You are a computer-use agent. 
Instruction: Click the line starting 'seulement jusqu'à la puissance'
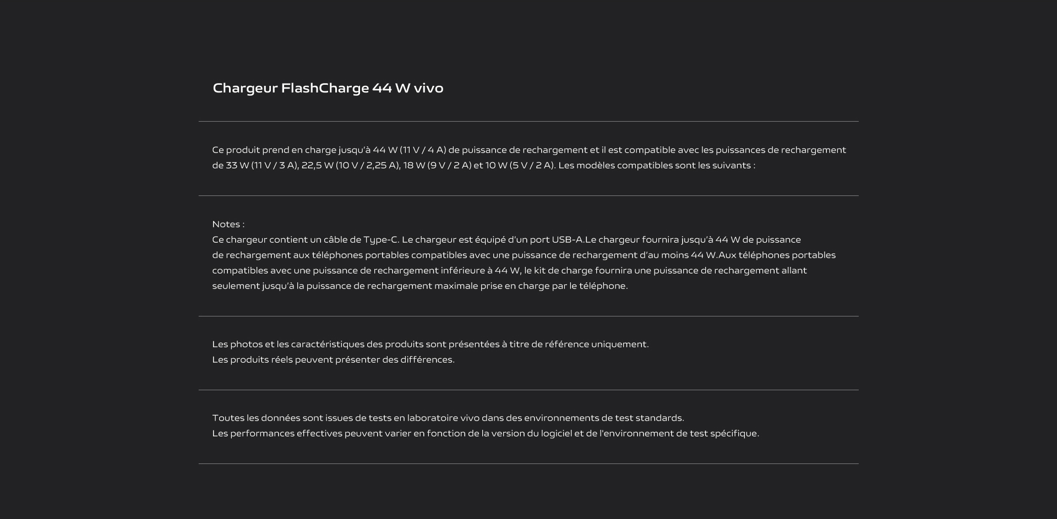pos(420,286)
